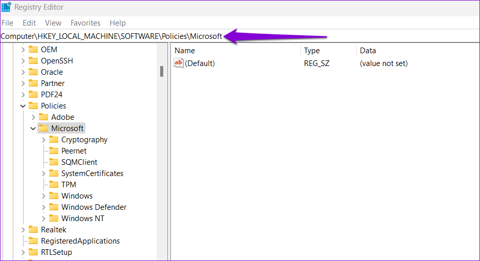Open the File menu
The width and height of the screenshot is (480, 261).
(x=7, y=23)
